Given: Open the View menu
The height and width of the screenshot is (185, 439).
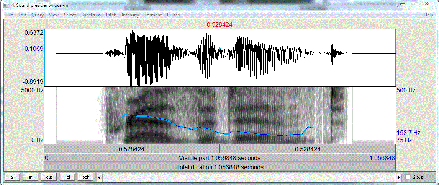Looking at the screenshot, I should [54, 15].
